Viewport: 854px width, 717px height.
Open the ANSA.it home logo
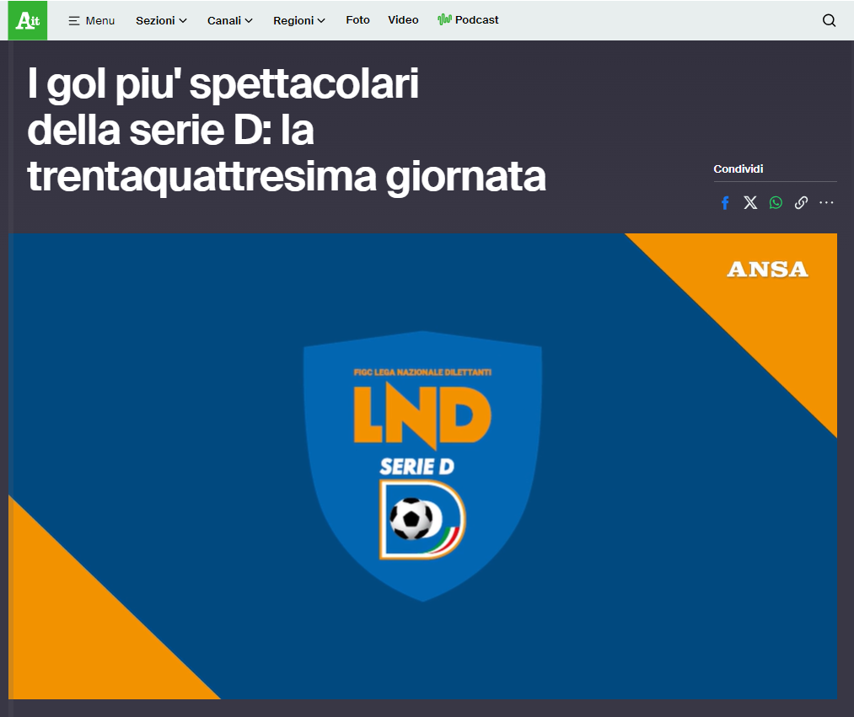[27, 20]
